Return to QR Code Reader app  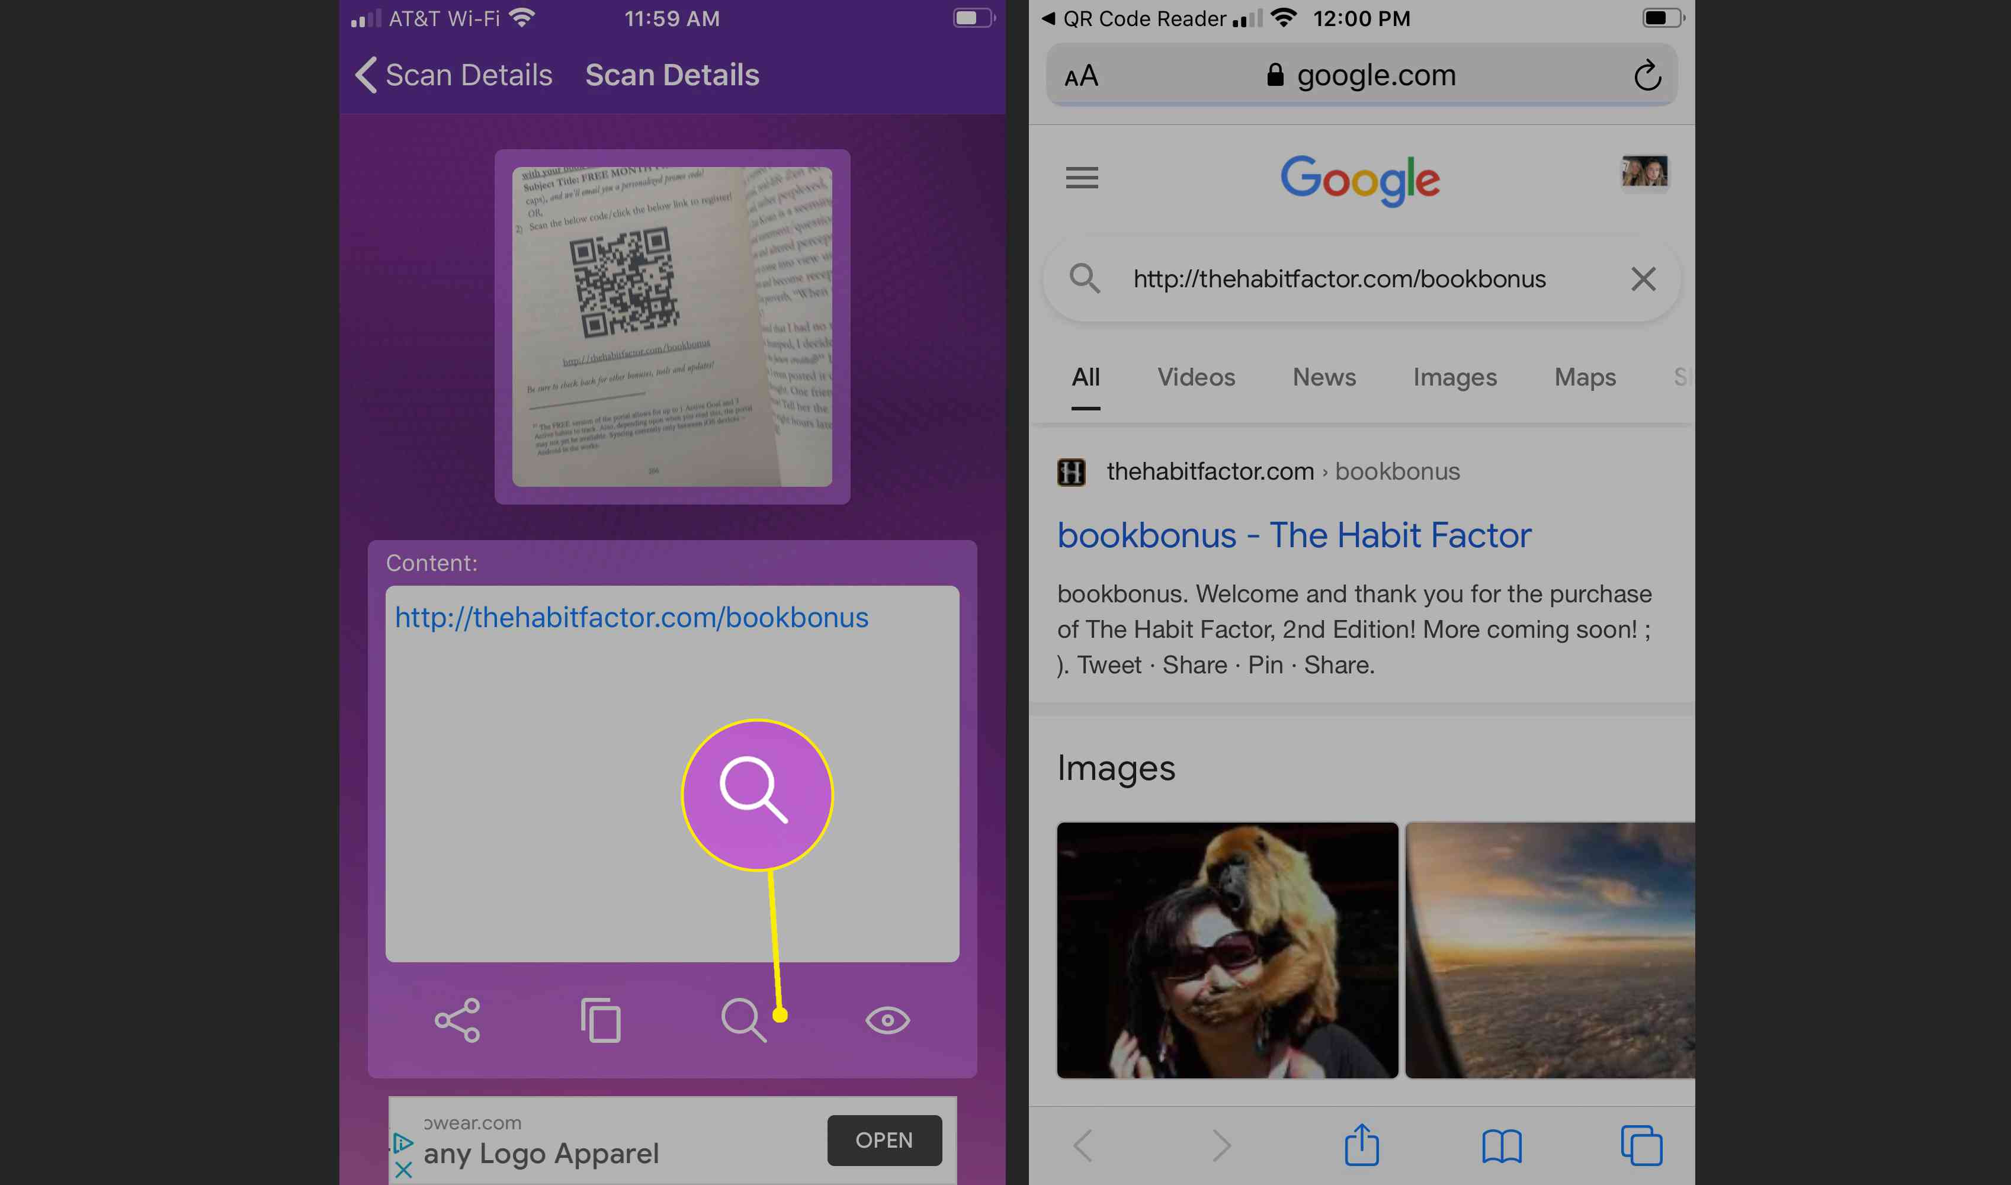coord(1133,18)
